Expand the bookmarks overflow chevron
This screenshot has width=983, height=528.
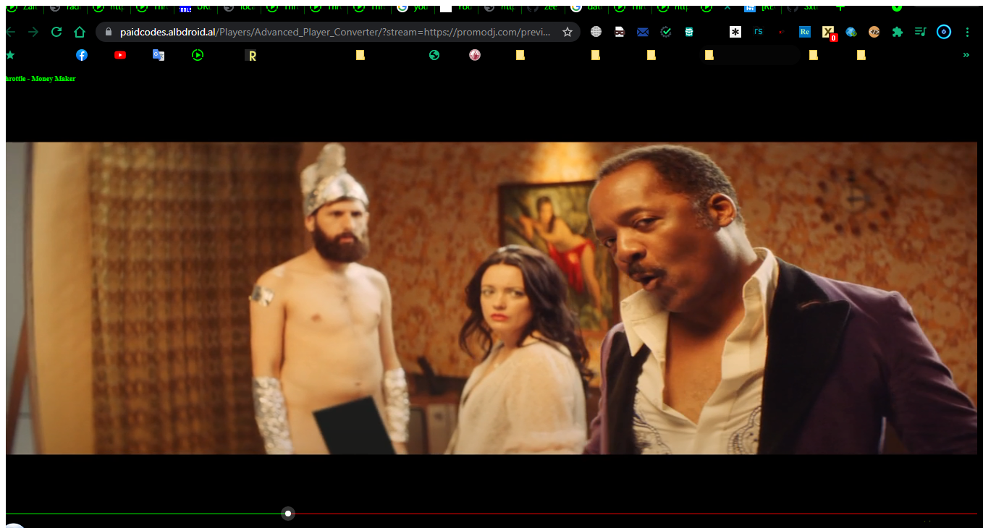[966, 55]
